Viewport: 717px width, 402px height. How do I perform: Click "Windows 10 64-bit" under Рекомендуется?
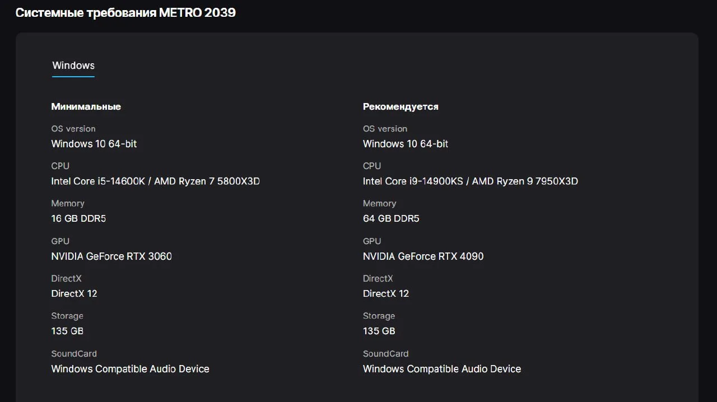[x=406, y=143]
